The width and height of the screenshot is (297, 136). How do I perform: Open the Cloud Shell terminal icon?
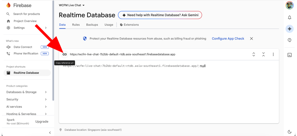[x=290, y=55]
